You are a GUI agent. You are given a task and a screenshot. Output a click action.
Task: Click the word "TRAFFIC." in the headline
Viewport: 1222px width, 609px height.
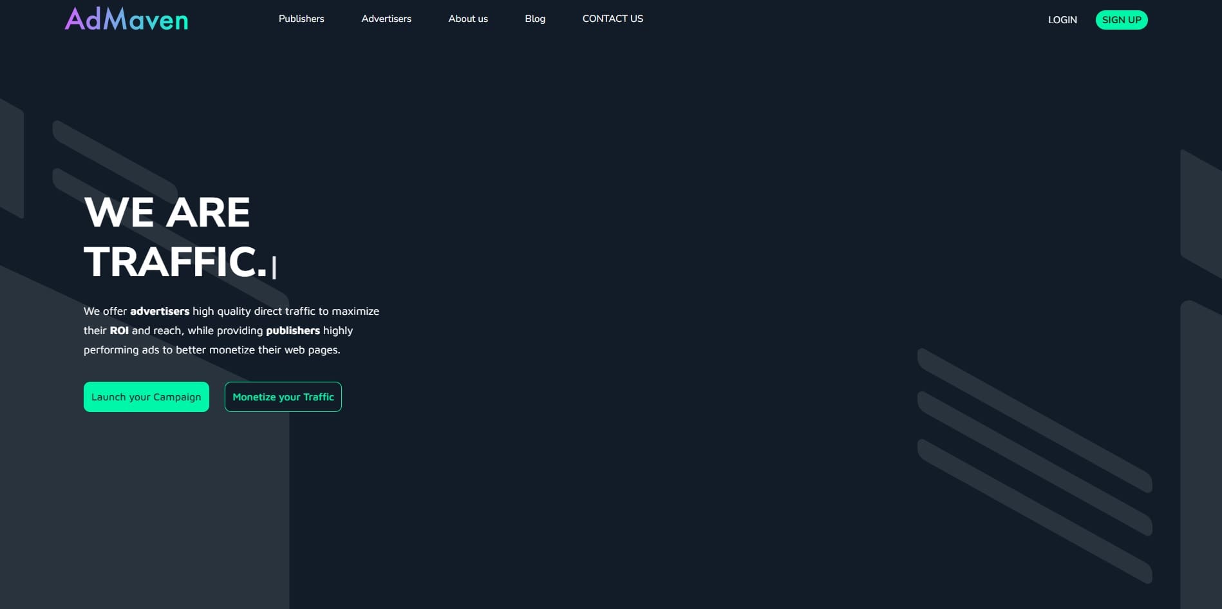[x=175, y=262]
